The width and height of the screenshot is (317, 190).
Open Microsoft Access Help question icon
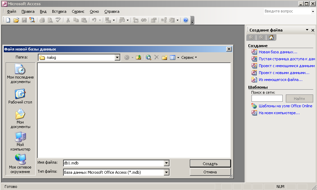point(186,20)
